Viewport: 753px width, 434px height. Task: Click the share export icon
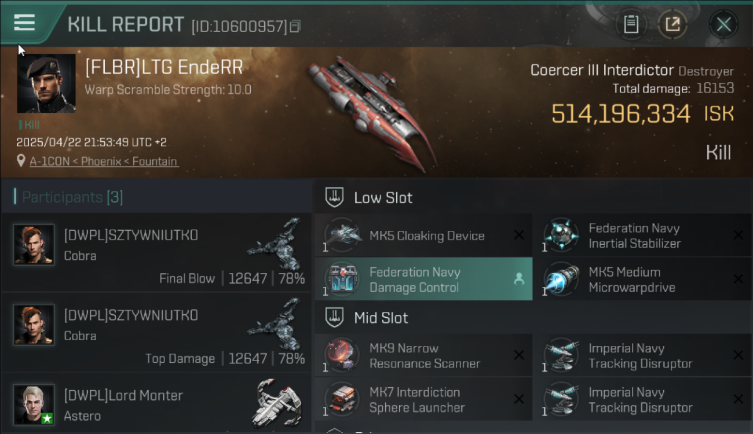pyautogui.click(x=672, y=24)
